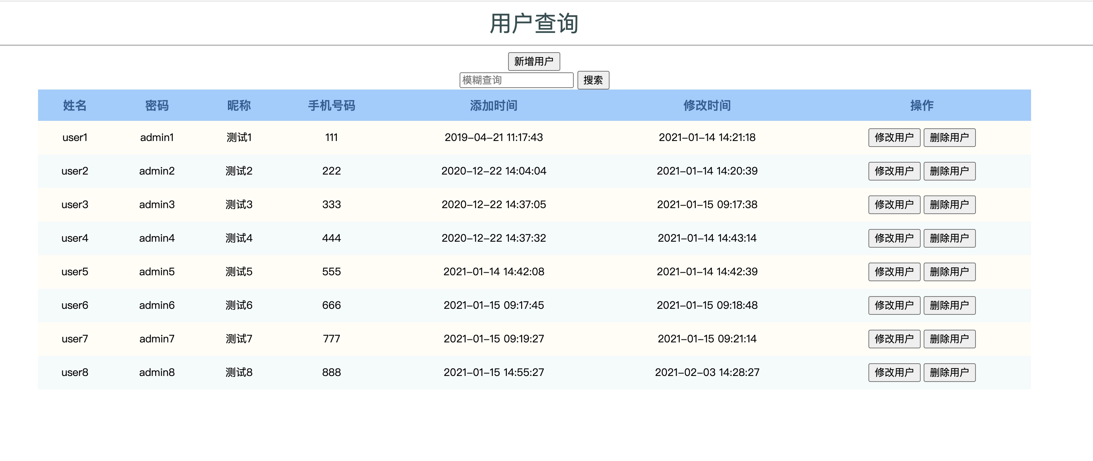This screenshot has height=461, width=1093.
Task: Click 修改用户 for user2
Action: 893,171
